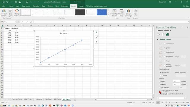
Task: Save the workbook from the Quick Access Toolbar
Action: pyautogui.click(x=4, y=2)
